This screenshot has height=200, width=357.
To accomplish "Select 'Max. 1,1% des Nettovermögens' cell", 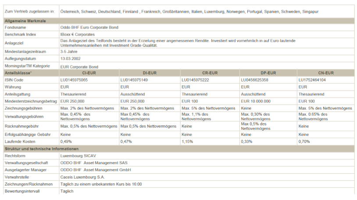I will 196,116.
